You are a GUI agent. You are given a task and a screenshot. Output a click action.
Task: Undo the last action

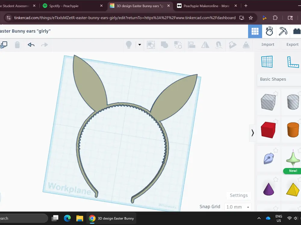[31, 45]
